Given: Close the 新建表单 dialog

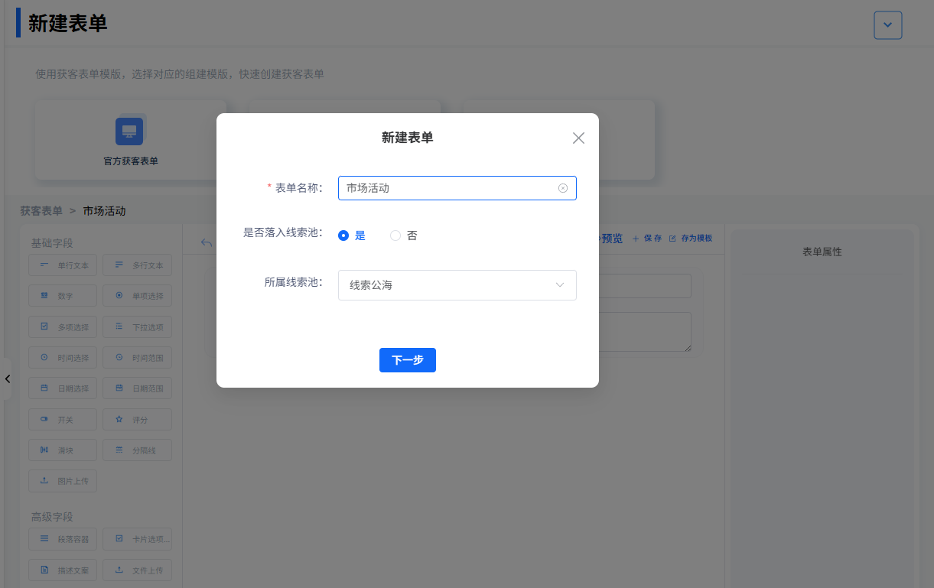Looking at the screenshot, I should coord(578,138).
